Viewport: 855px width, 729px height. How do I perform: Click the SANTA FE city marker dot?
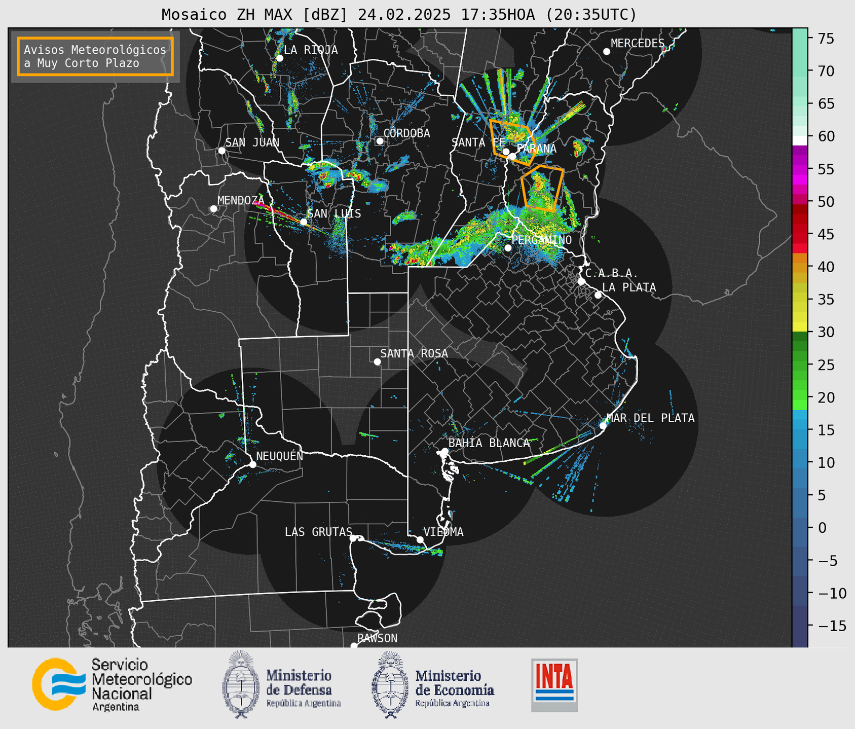(506, 152)
